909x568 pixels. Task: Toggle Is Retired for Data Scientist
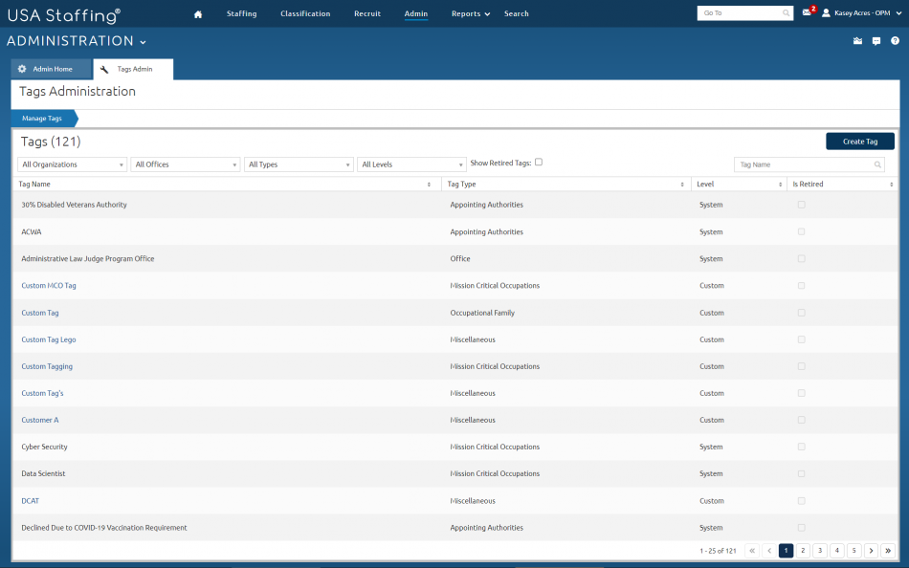click(x=802, y=473)
